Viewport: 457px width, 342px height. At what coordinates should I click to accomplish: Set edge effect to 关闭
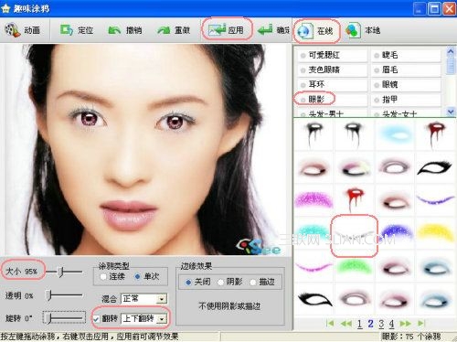197,282
